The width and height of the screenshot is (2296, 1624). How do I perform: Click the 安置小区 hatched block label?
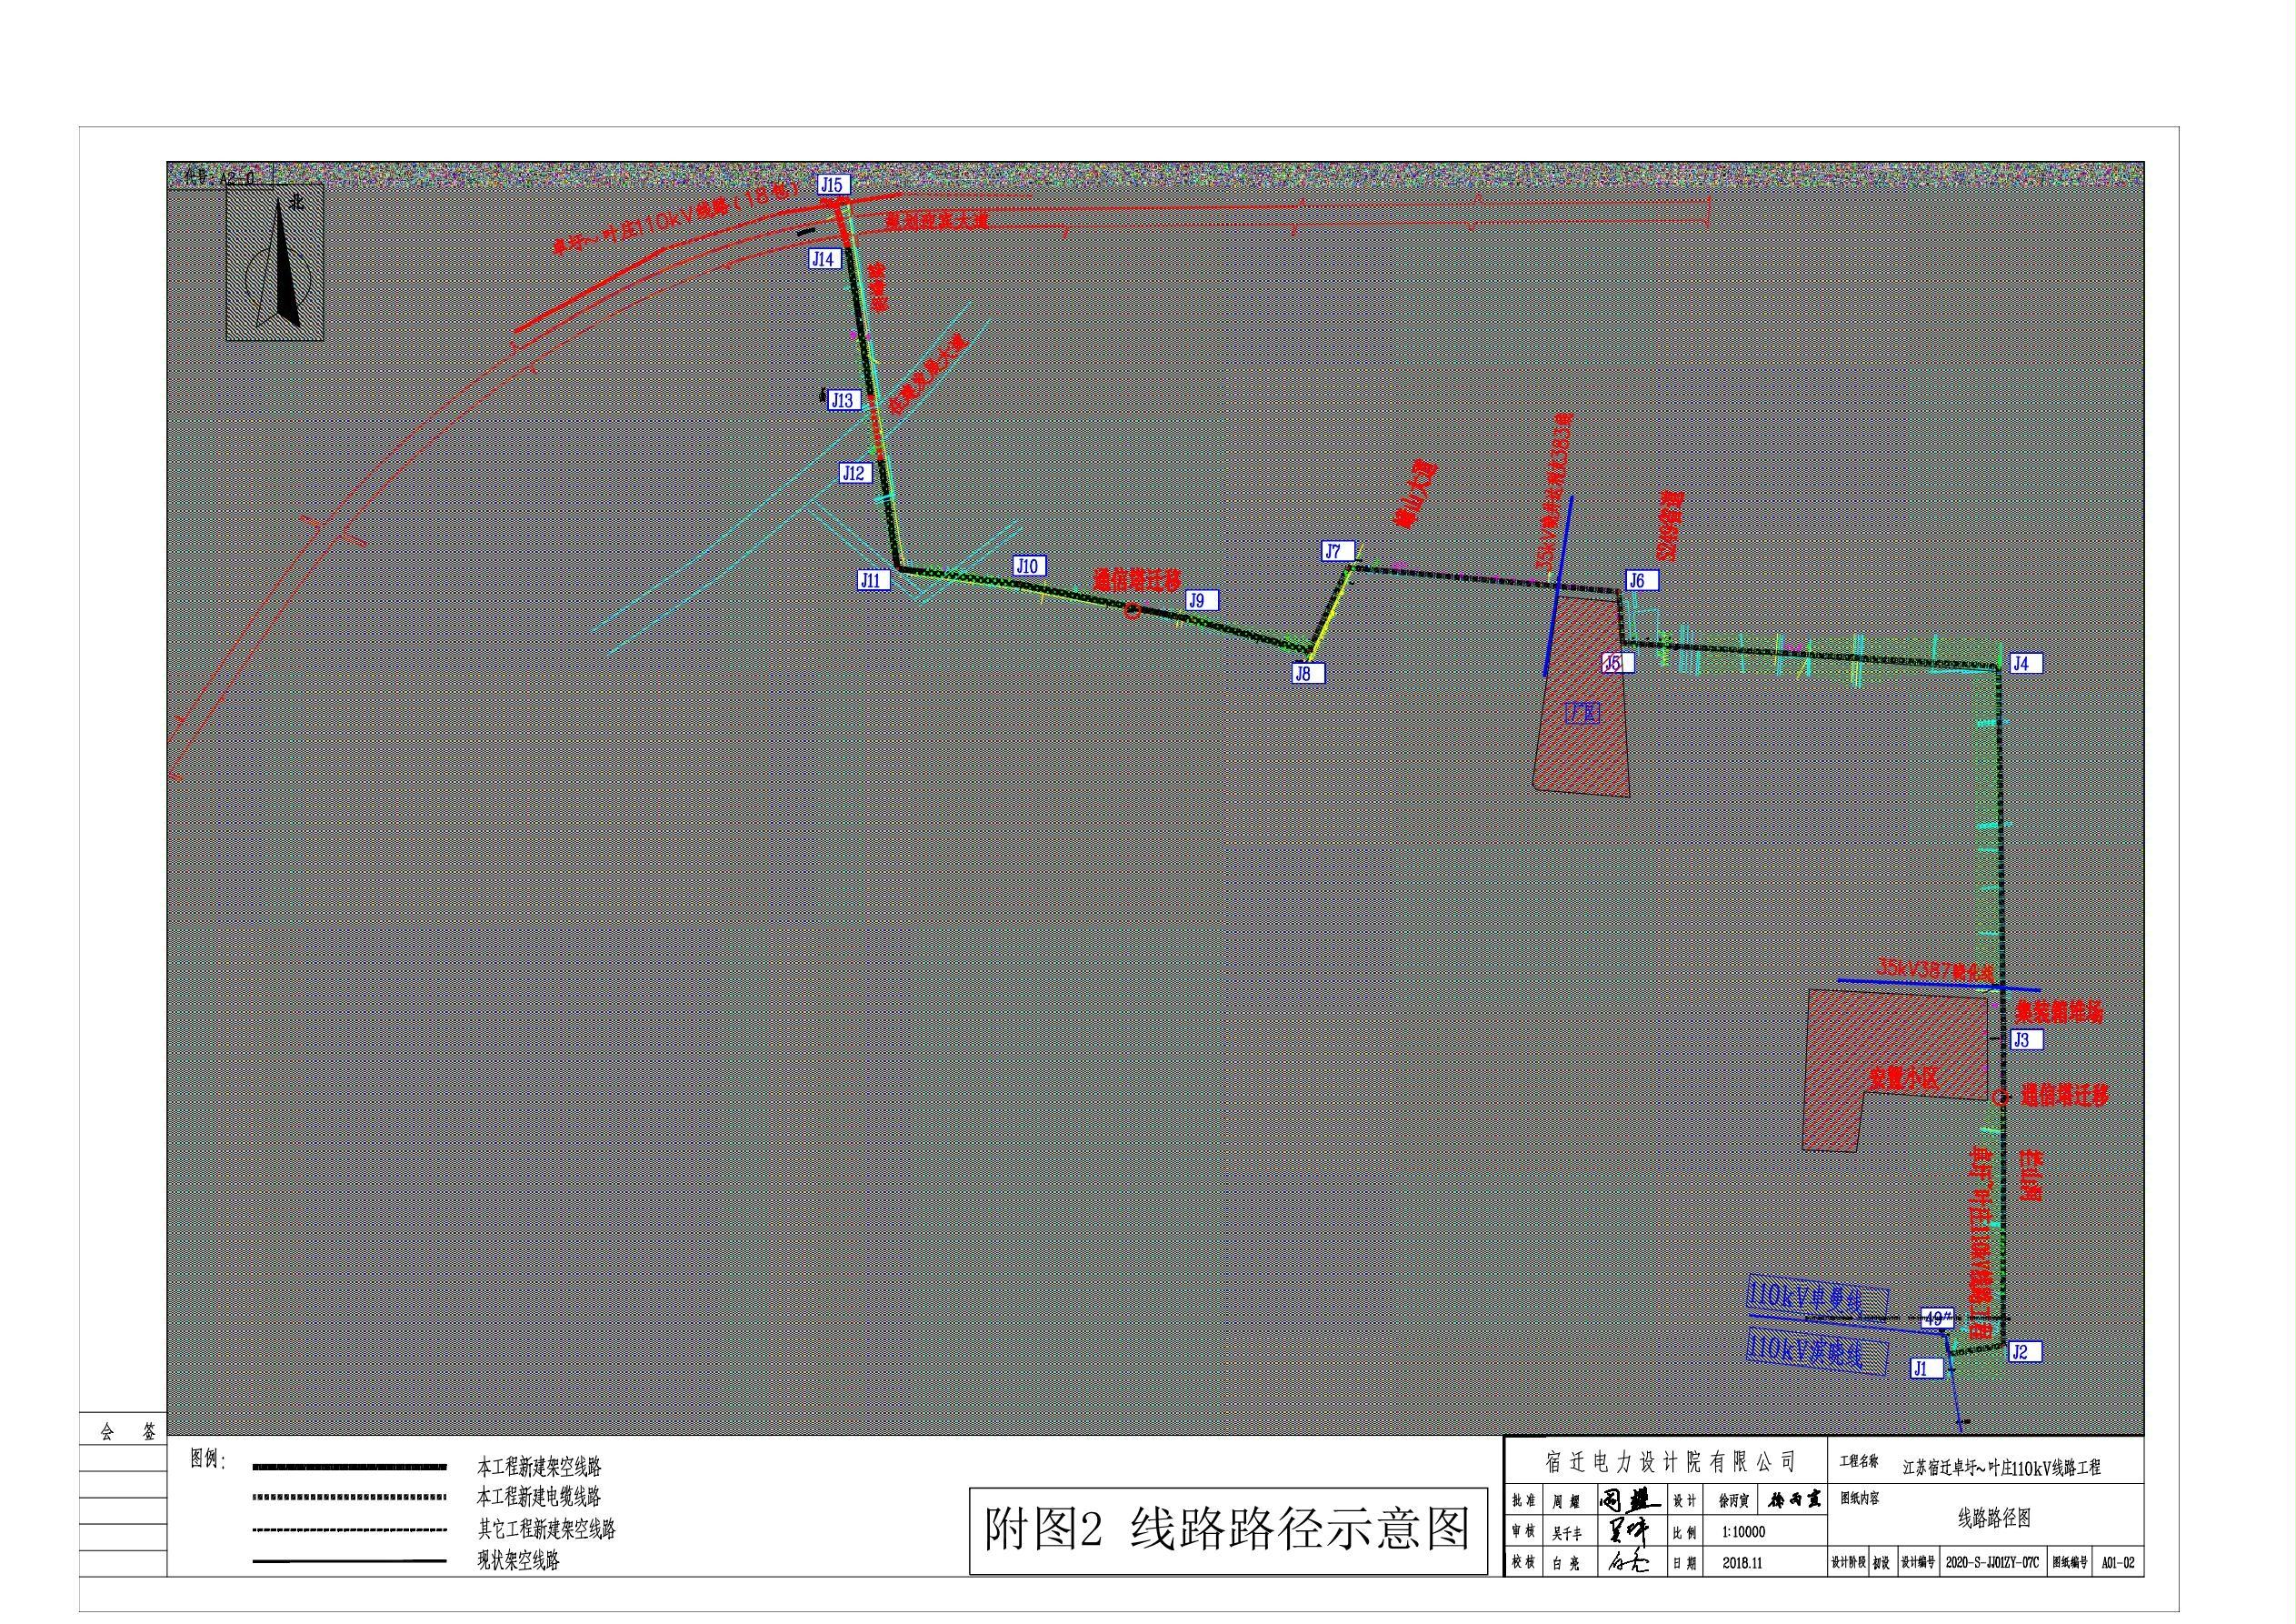pyautogui.click(x=1903, y=1078)
